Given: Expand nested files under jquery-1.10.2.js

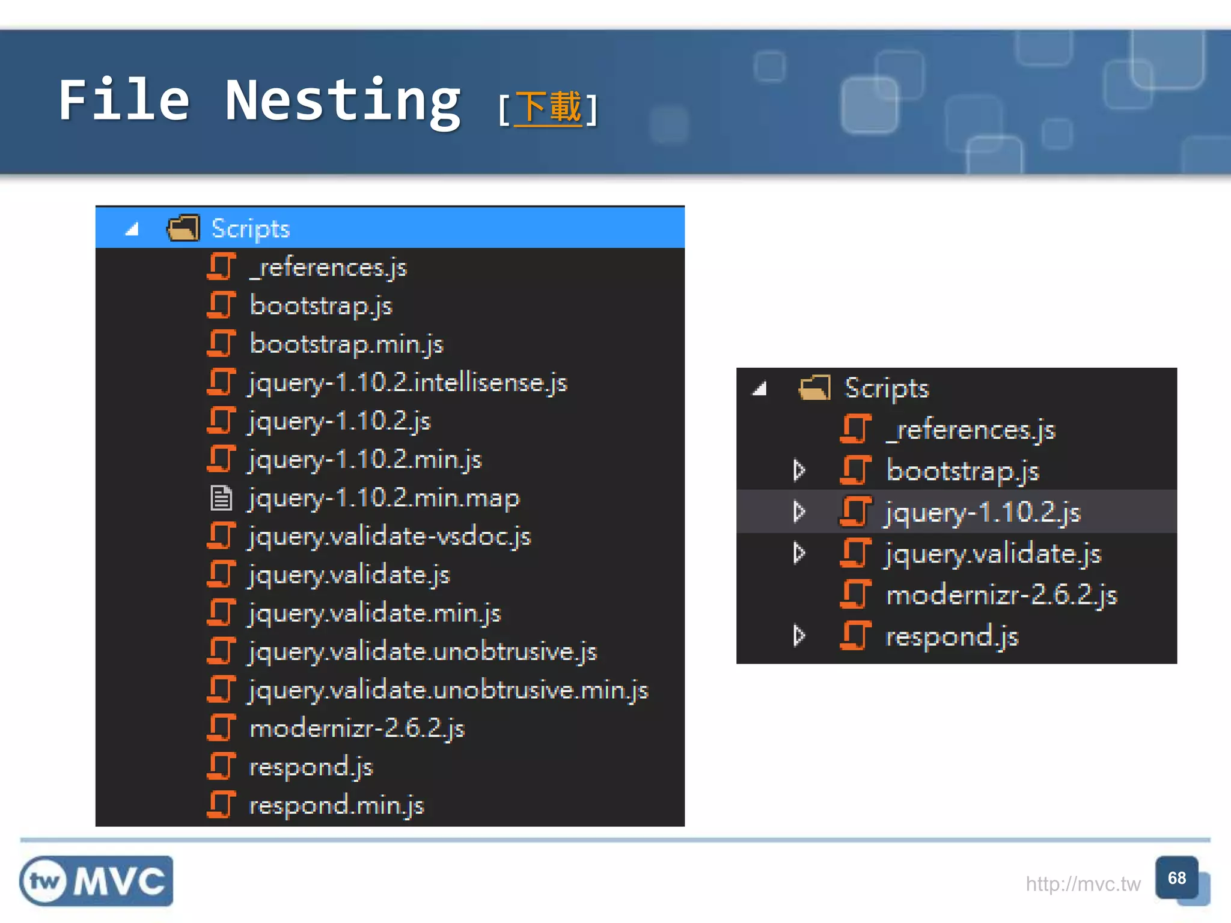Looking at the screenshot, I should [799, 512].
